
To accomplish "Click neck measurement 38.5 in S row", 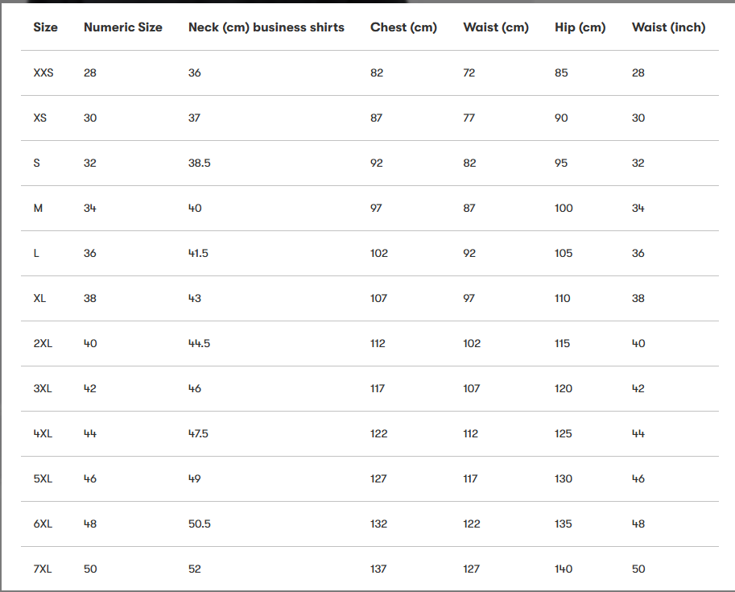I will tap(200, 163).
